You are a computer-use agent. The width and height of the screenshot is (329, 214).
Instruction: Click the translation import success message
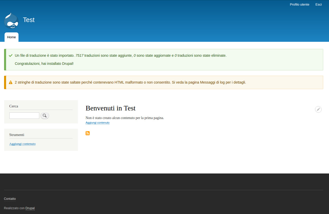click(120, 55)
